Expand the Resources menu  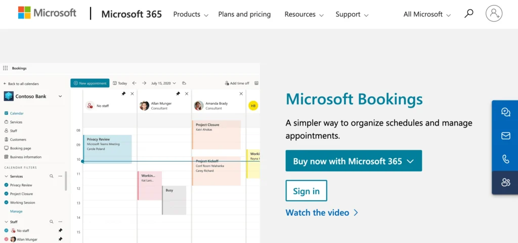click(x=304, y=15)
